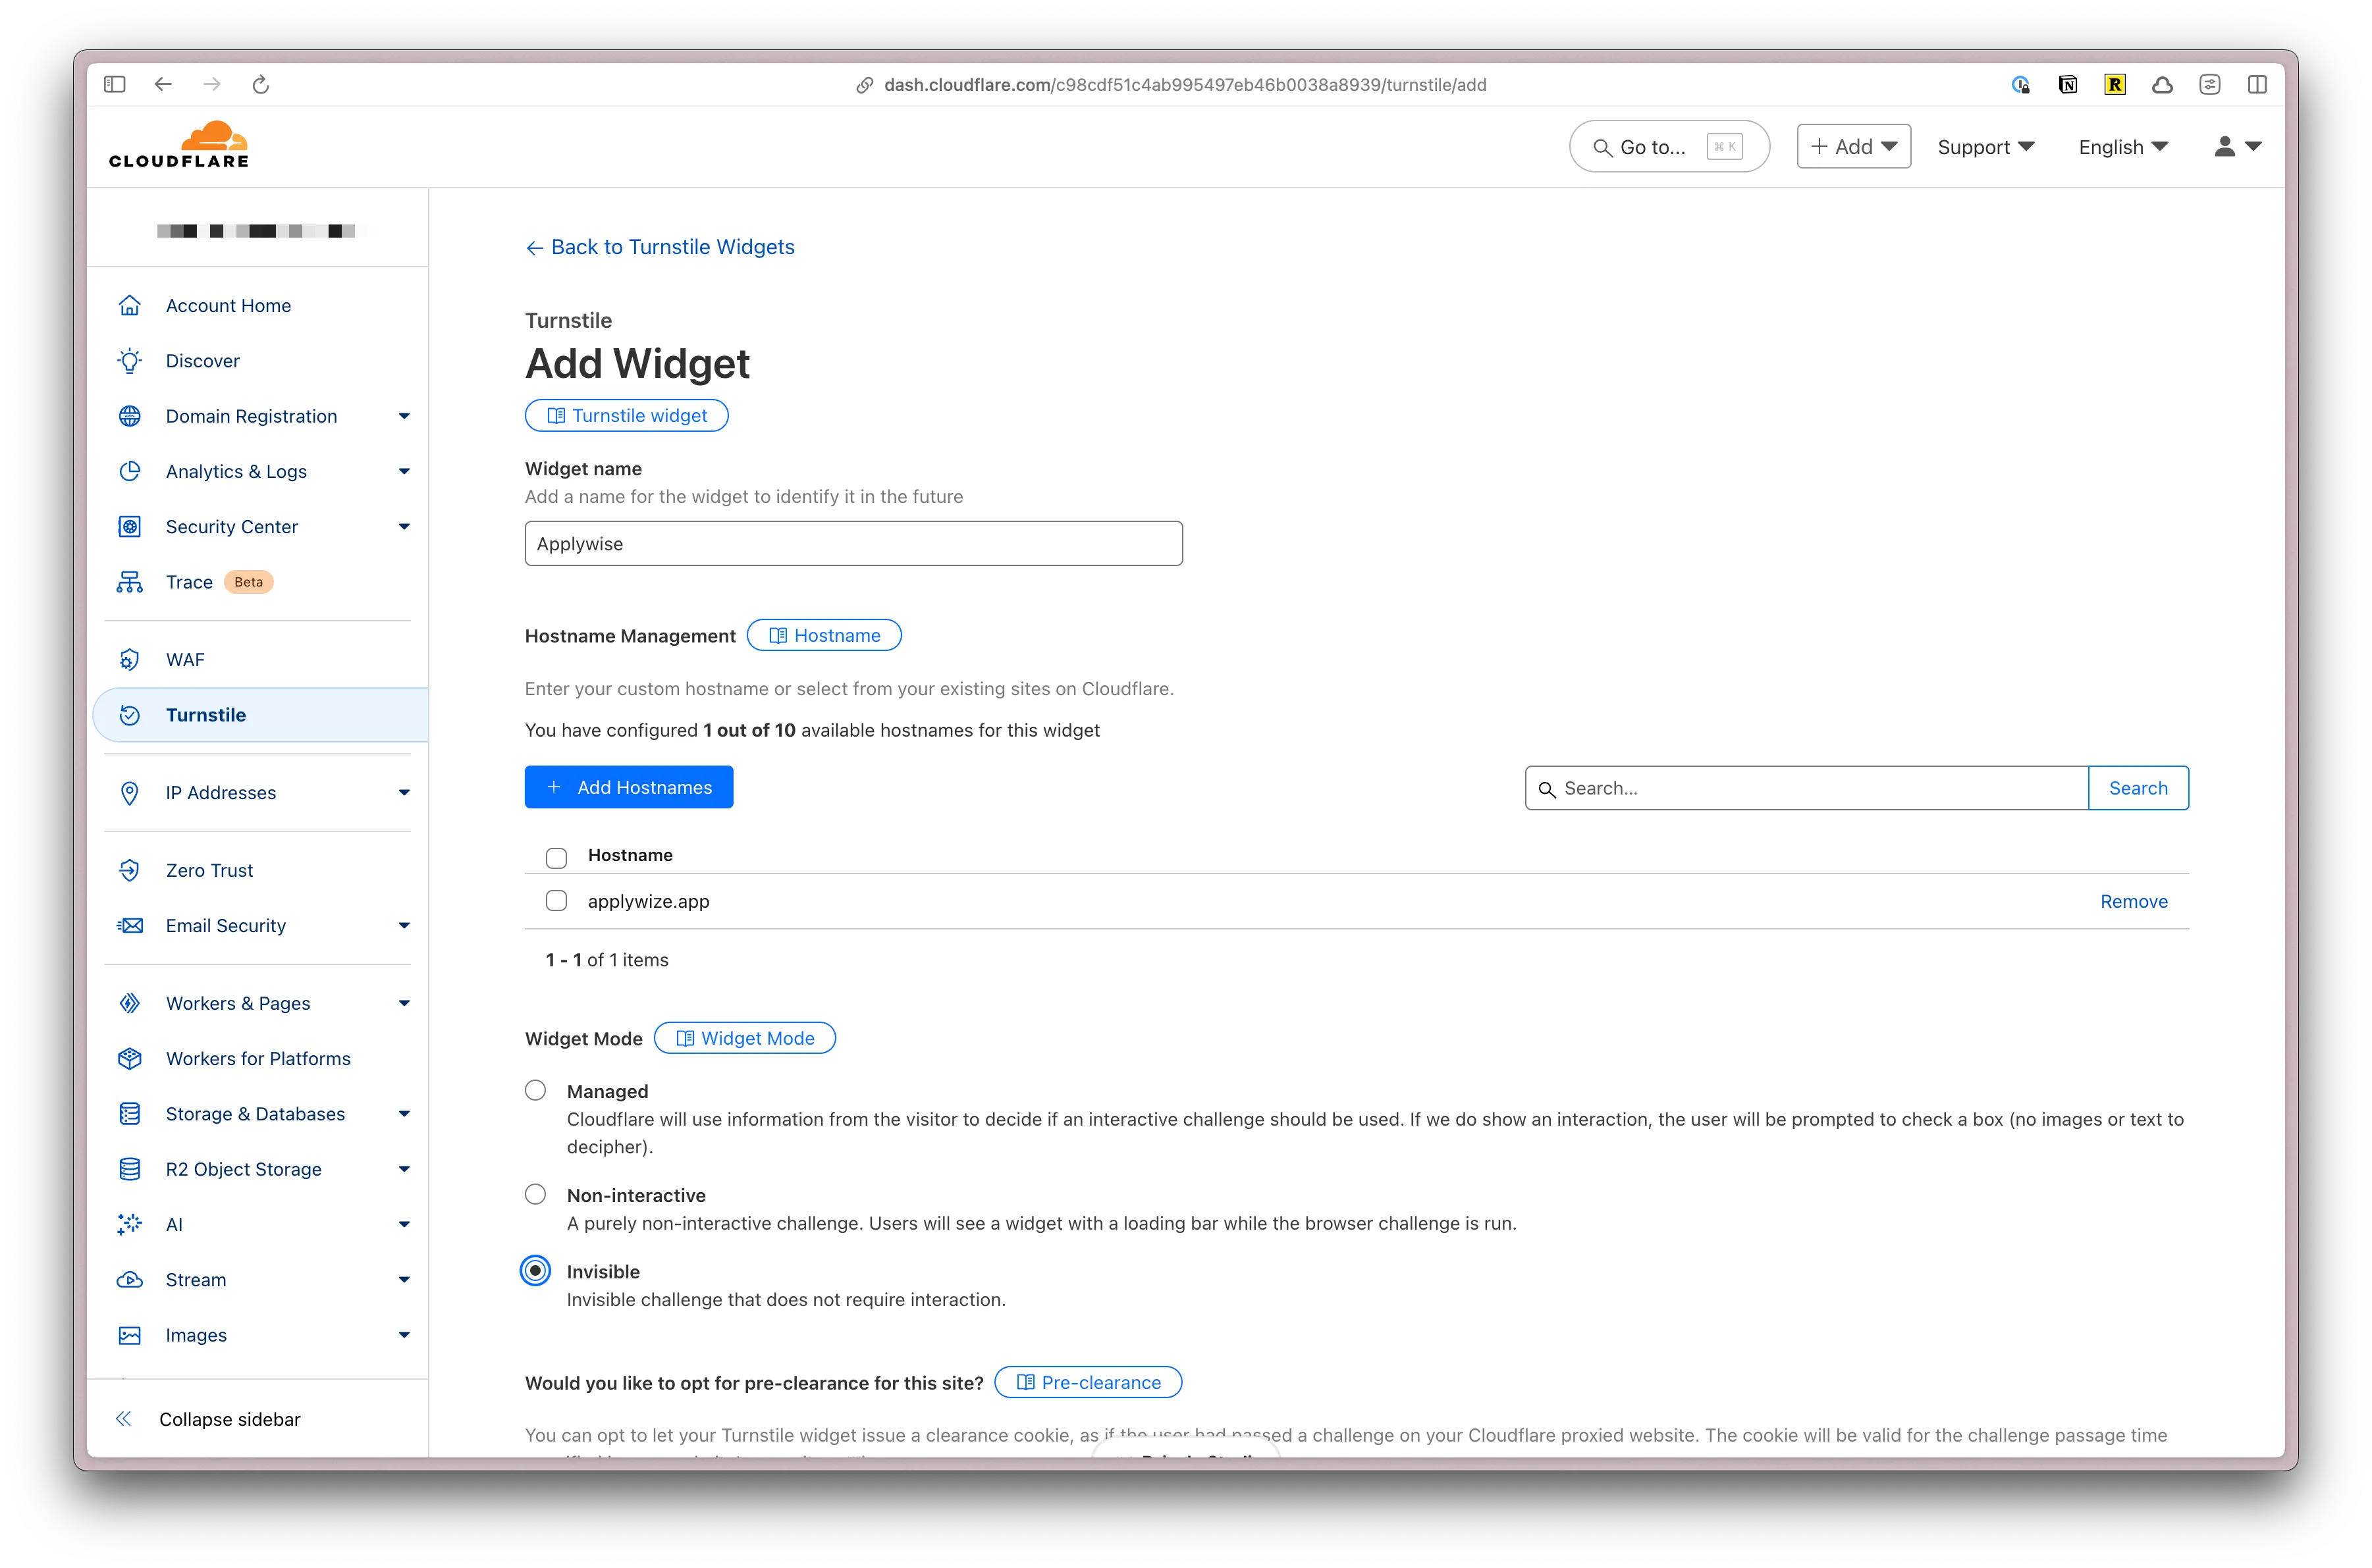Expand the Analytics & Logs arrow
The height and width of the screenshot is (1568, 2372).
coord(404,471)
